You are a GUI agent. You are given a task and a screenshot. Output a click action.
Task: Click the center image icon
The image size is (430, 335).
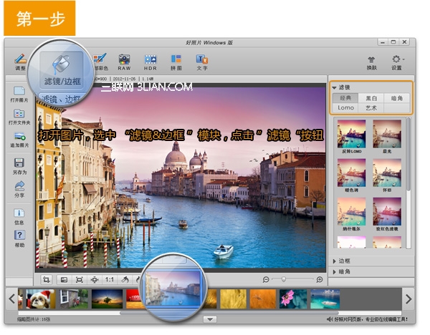95,280
